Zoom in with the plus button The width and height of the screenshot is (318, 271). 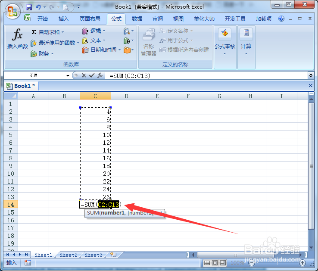click(302, 263)
